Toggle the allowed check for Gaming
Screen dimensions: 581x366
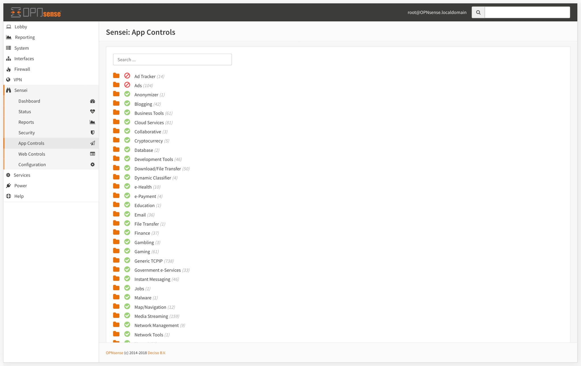127,251
